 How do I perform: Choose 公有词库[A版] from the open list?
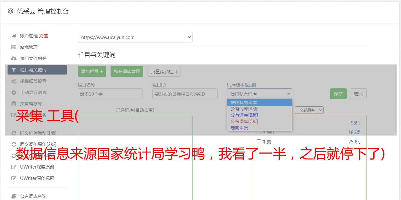tap(244, 109)
